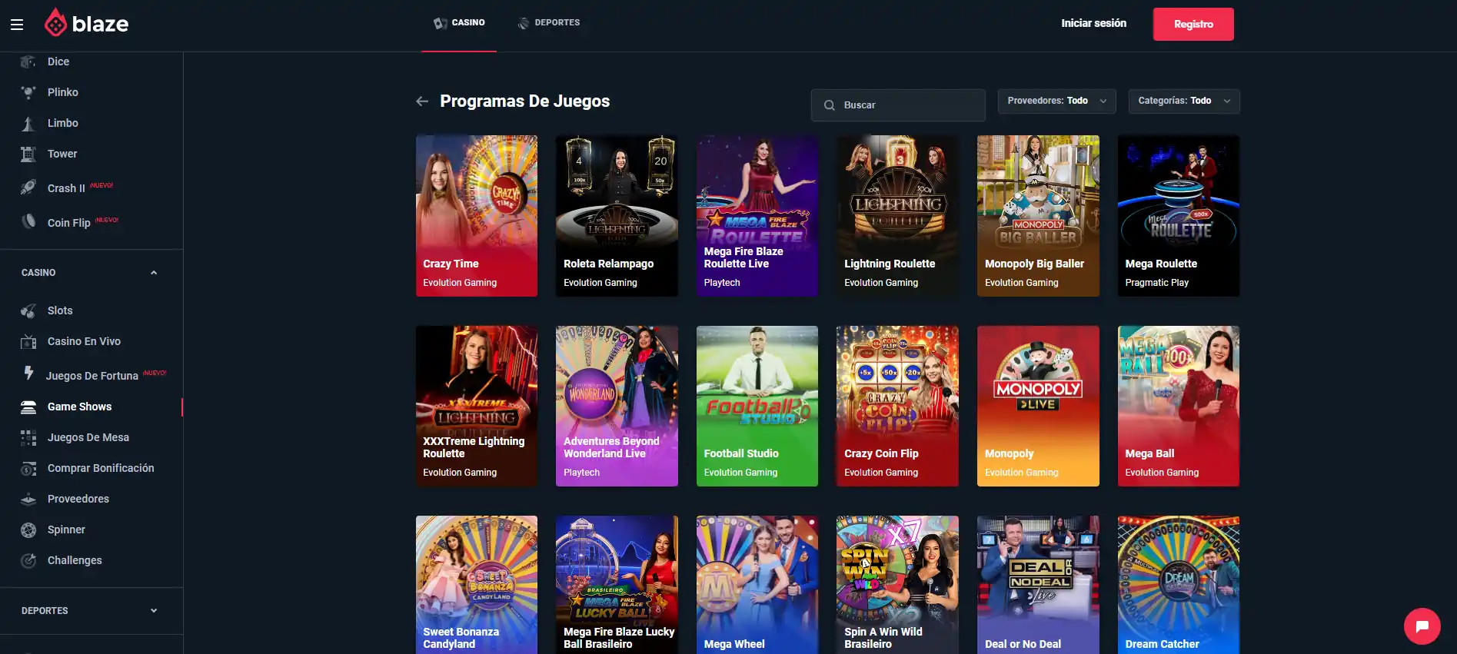Open the Casino En Vivo icon

[28, 341]
